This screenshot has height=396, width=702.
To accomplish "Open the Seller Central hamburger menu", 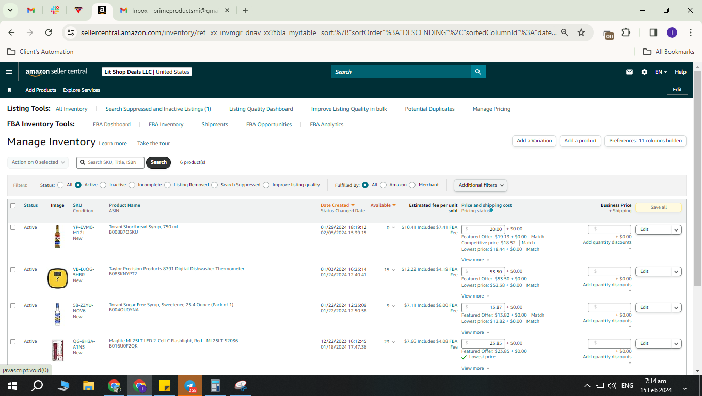I will point(9,72).
